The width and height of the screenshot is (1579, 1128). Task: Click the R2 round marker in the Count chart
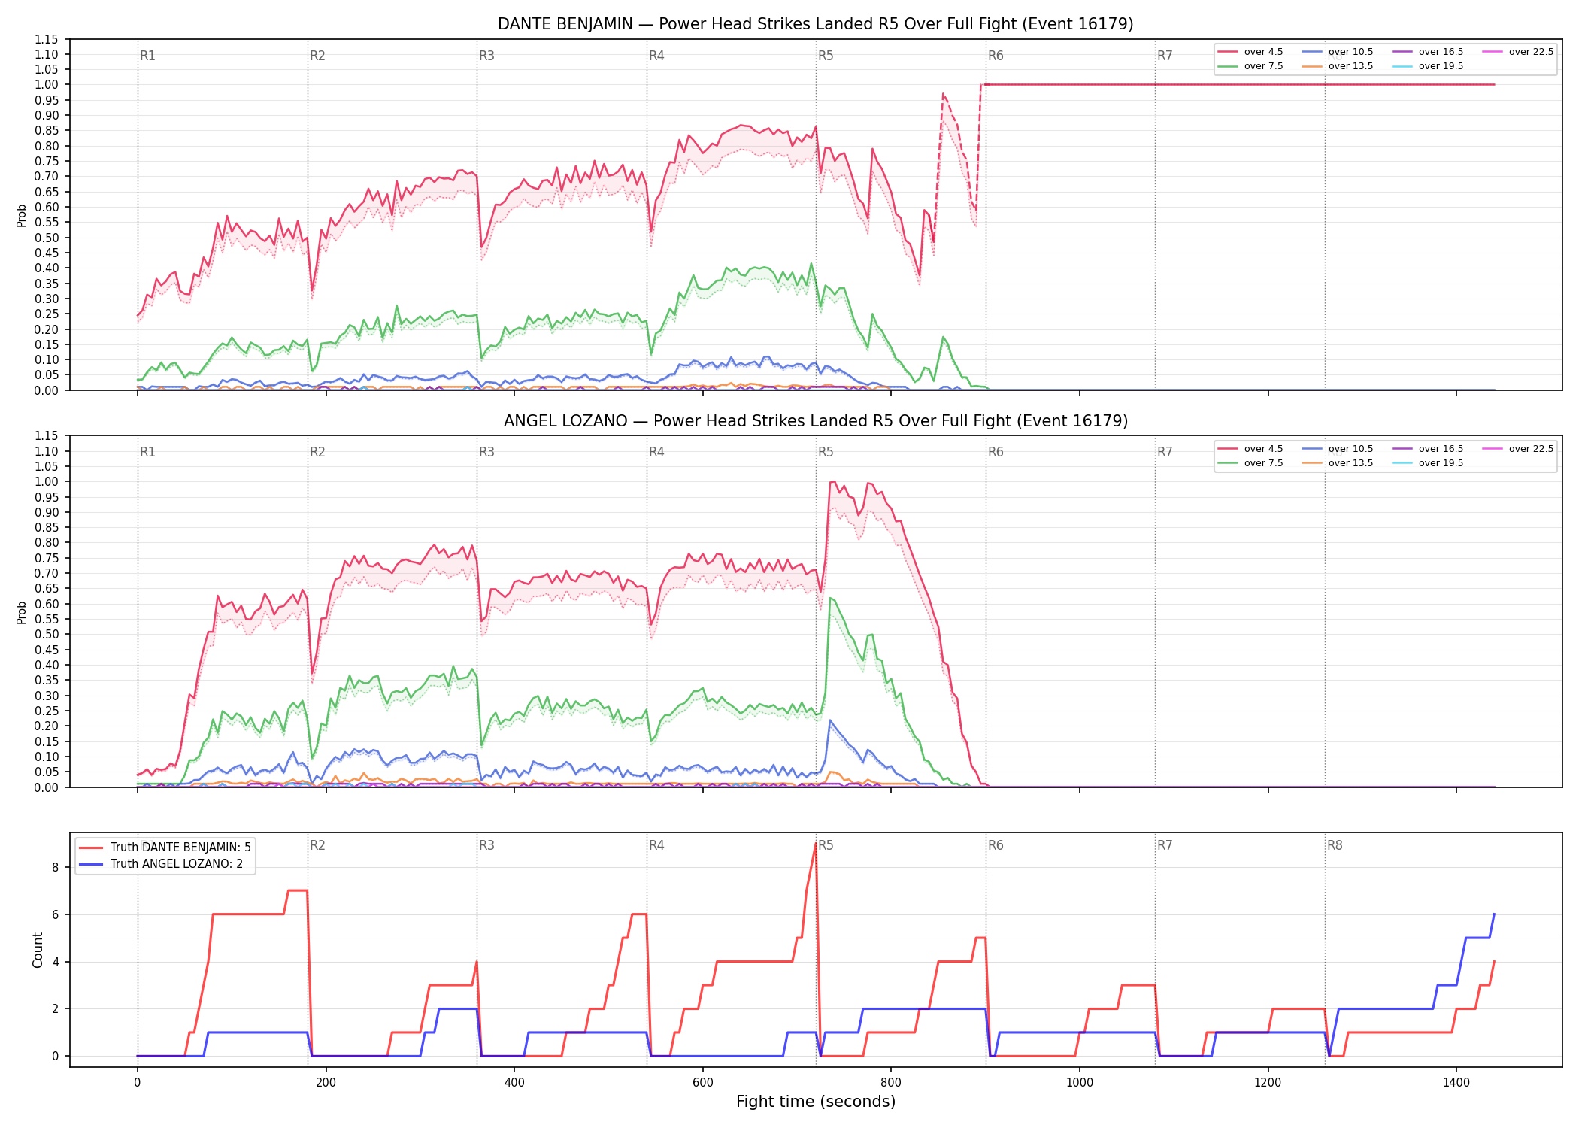pos(317,845)
